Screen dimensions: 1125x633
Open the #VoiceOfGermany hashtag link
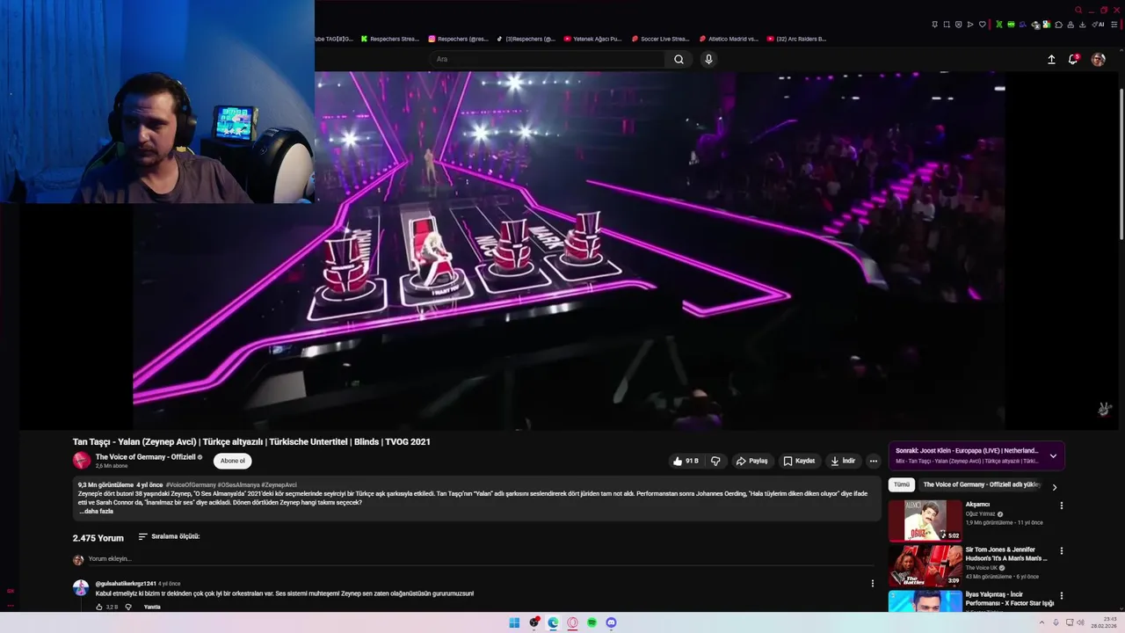coord(191,484)
